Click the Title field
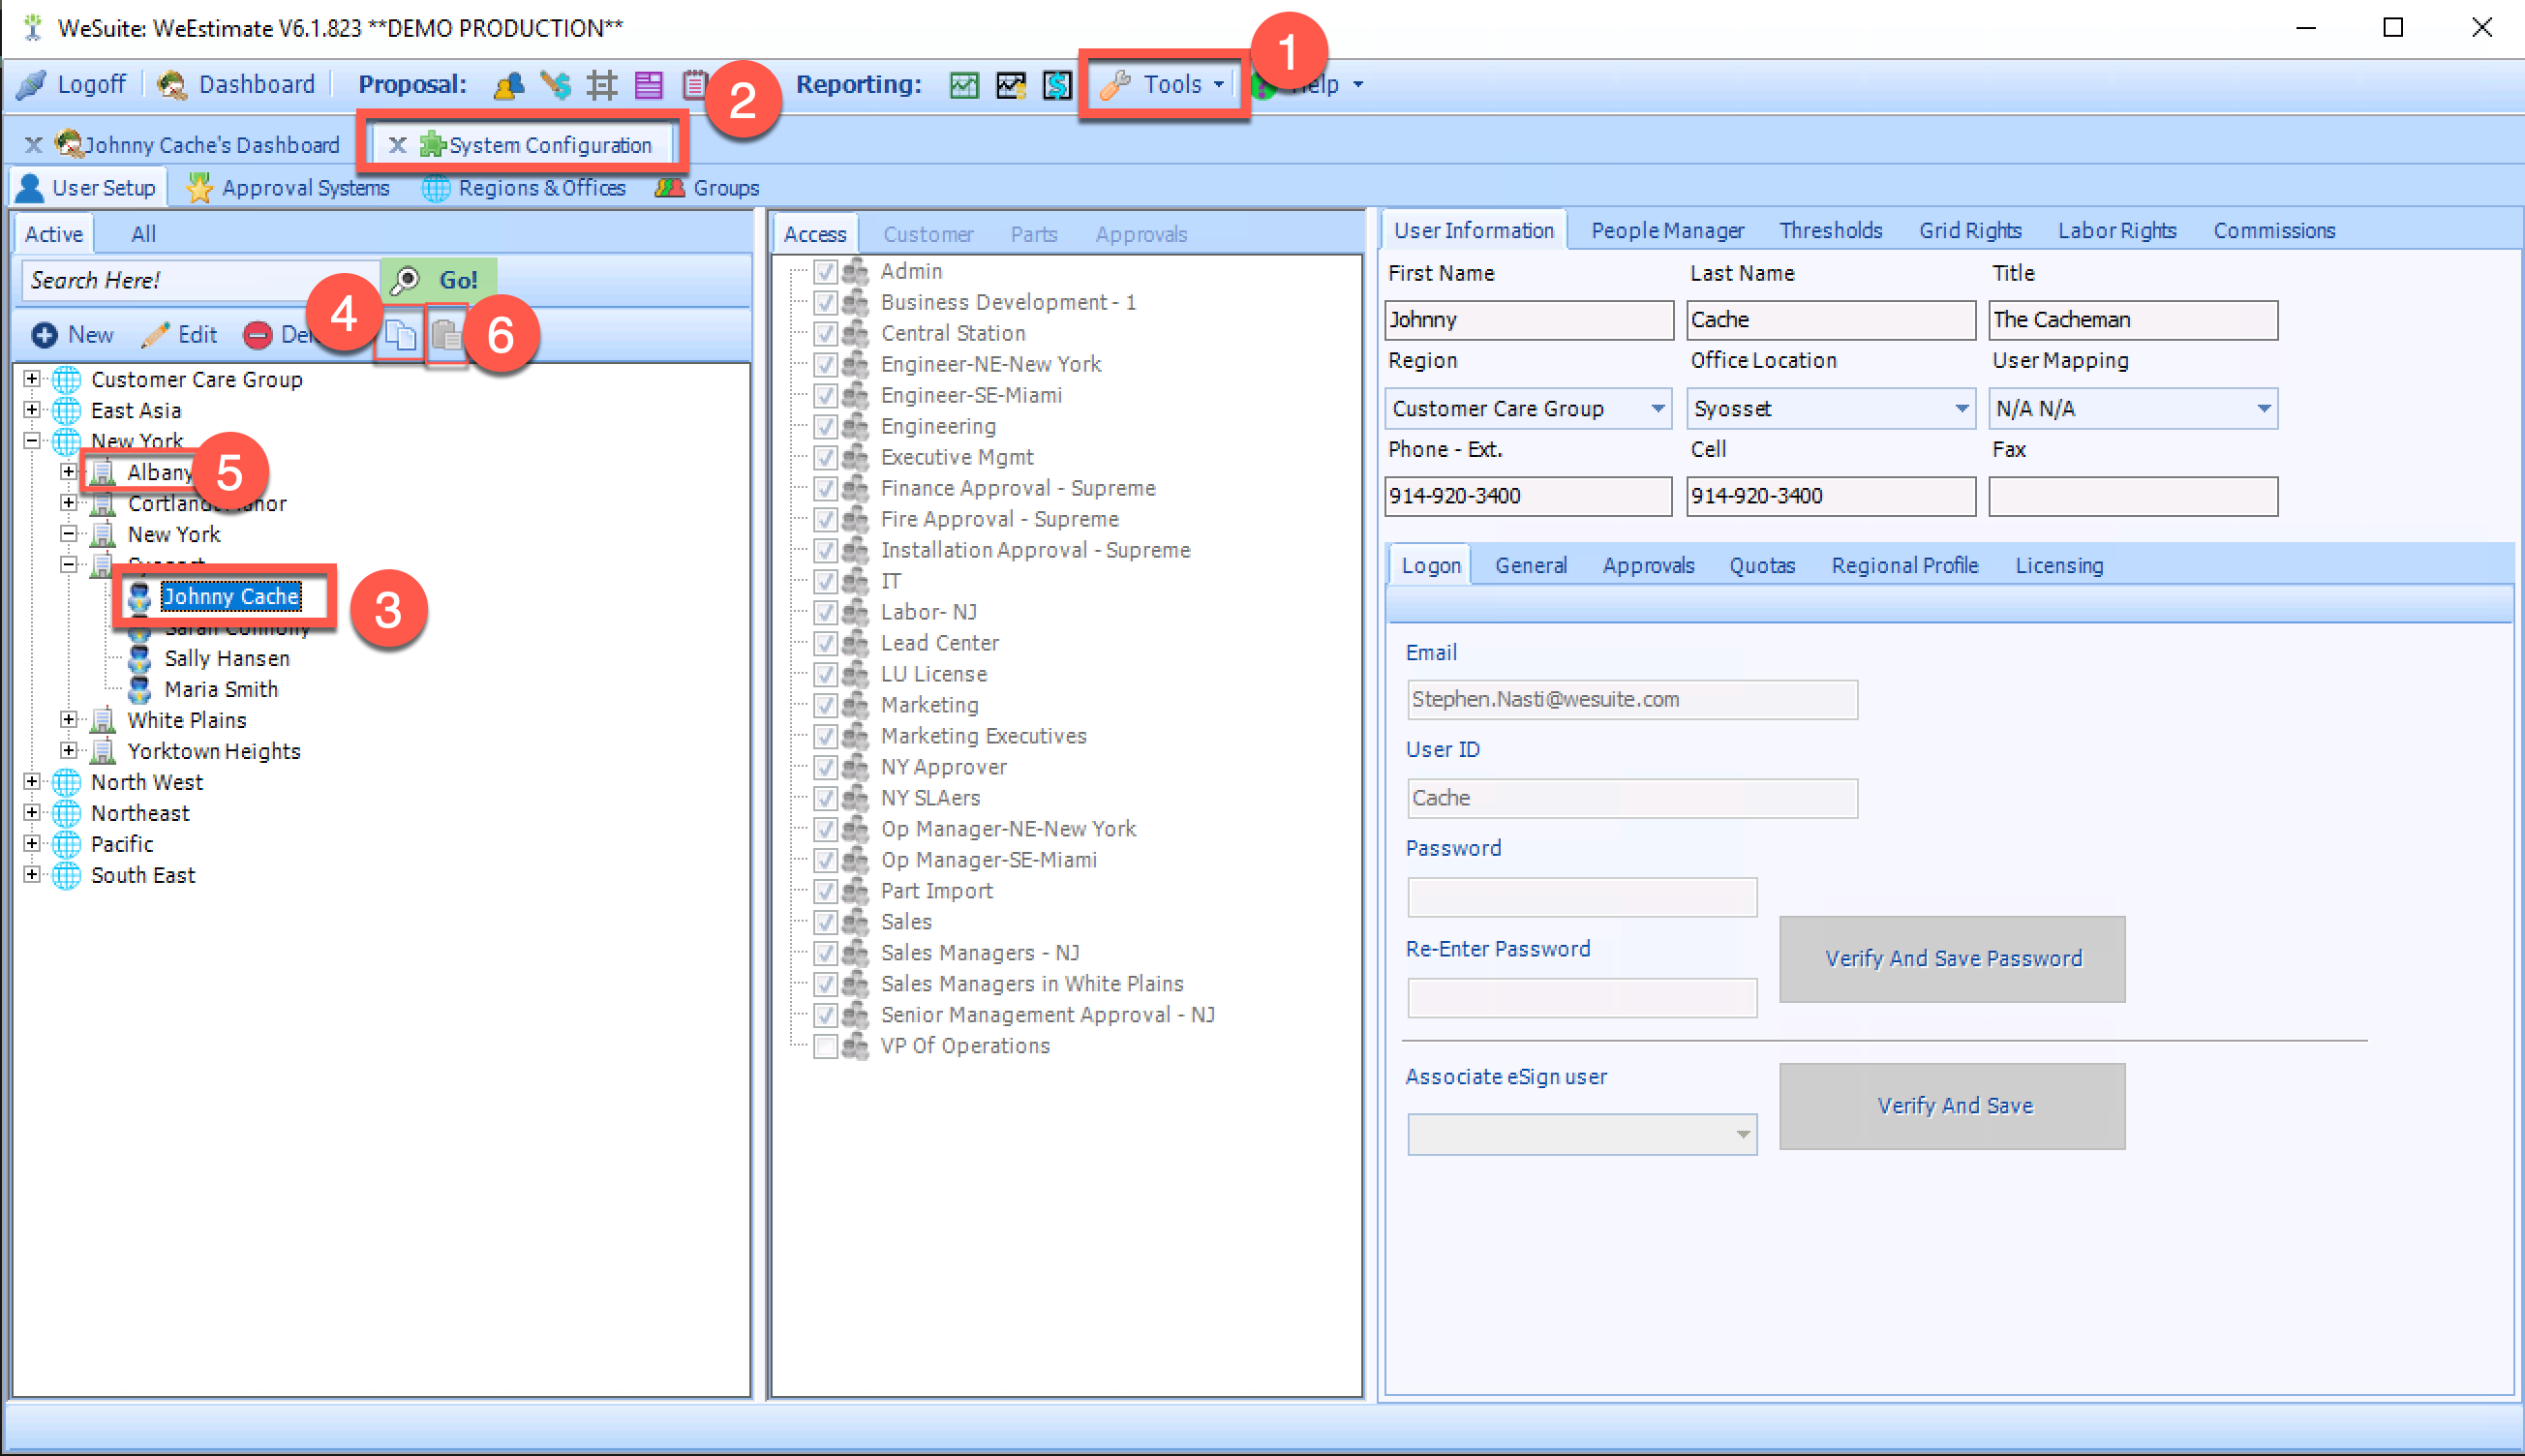The height and width of the screenshot is (1456, 2525). pos(2132,321)
